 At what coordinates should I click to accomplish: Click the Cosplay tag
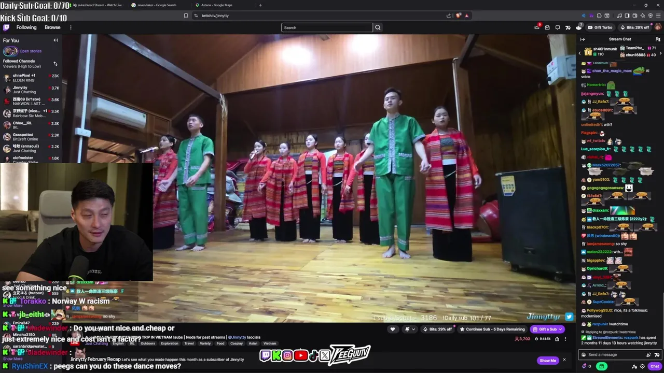[x=237, y=343]
